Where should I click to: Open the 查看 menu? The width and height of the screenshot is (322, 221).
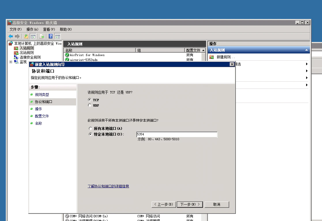pyautogui.click(x=49, y=29)
